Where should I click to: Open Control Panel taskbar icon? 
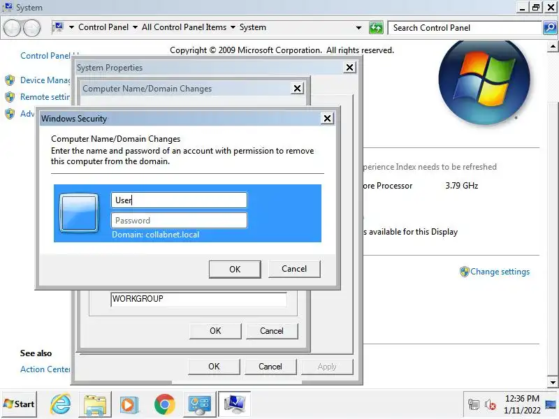[x=199, y=404]
